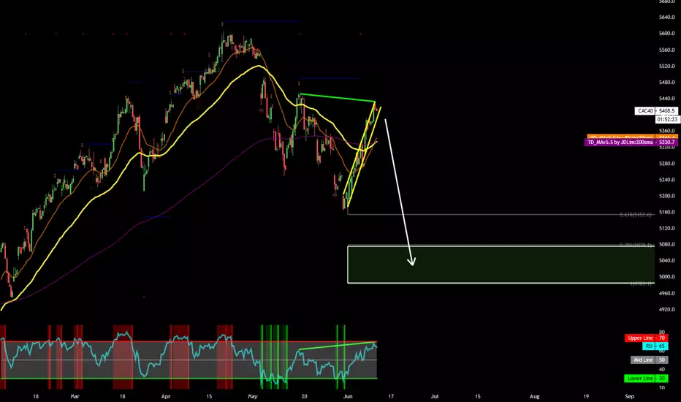Select the green Lower Line 30 label

tap(646, 379)
